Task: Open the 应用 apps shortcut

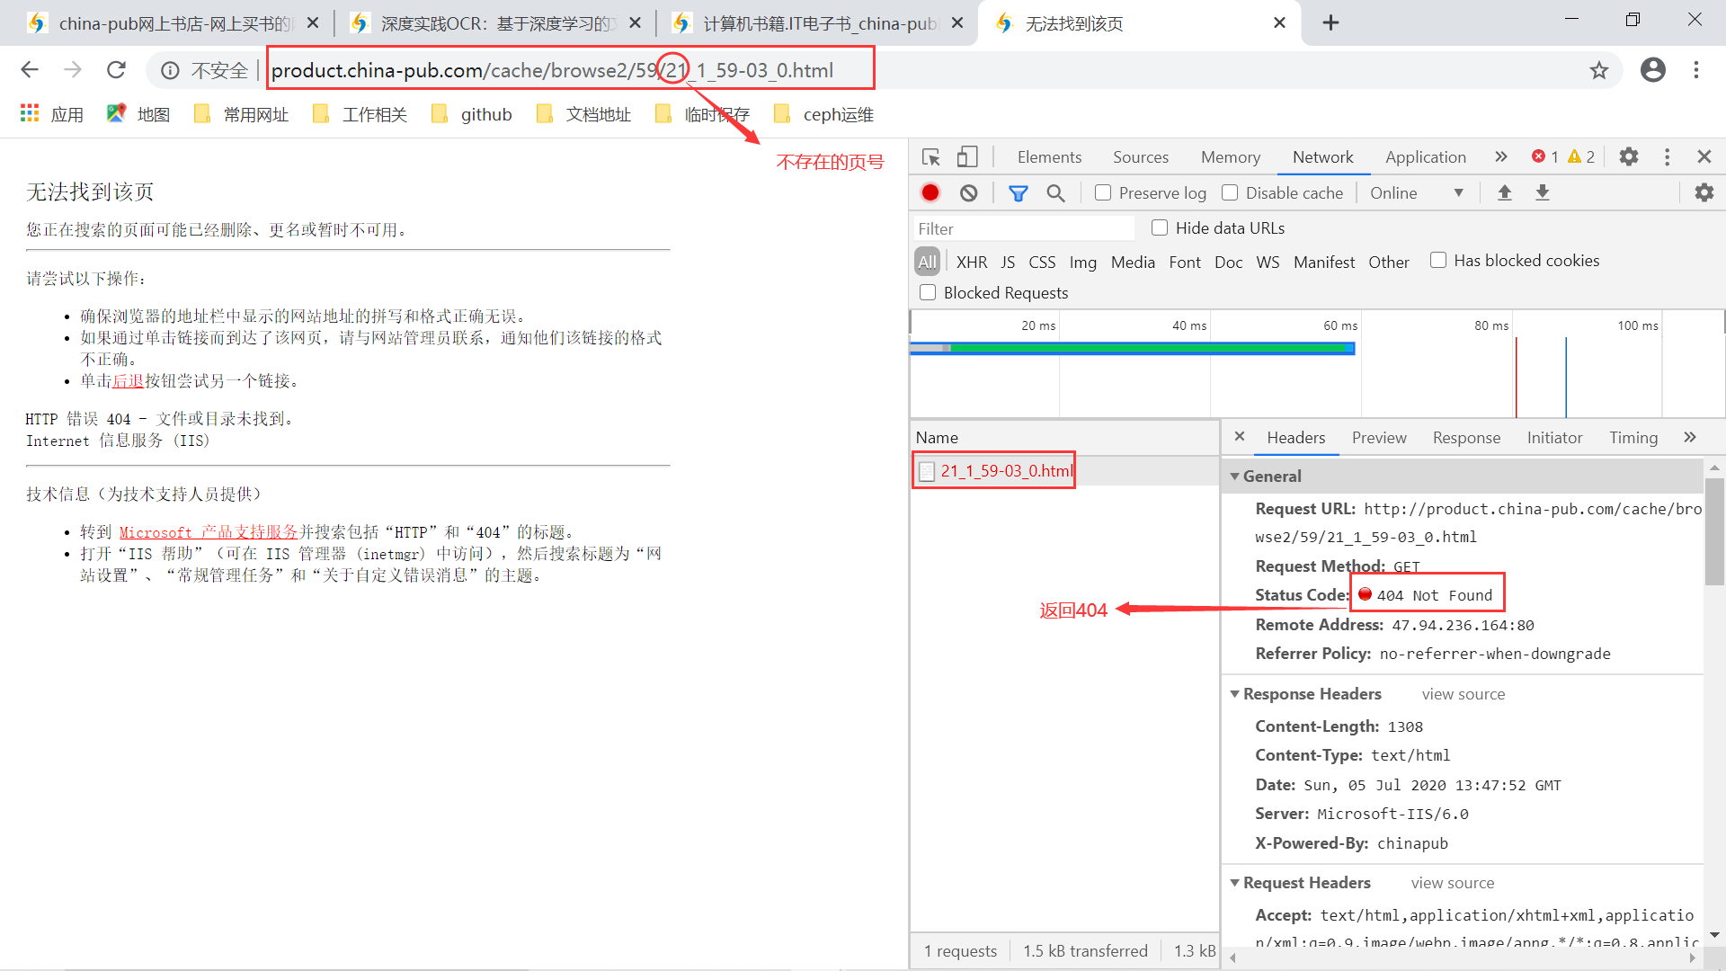Action: pos(52,114)
